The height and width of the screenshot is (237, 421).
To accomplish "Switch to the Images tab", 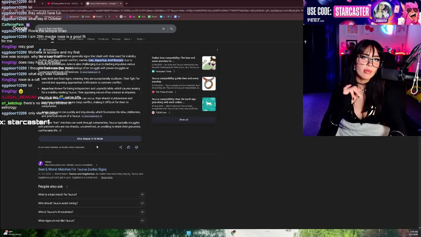I will point(62,39).
